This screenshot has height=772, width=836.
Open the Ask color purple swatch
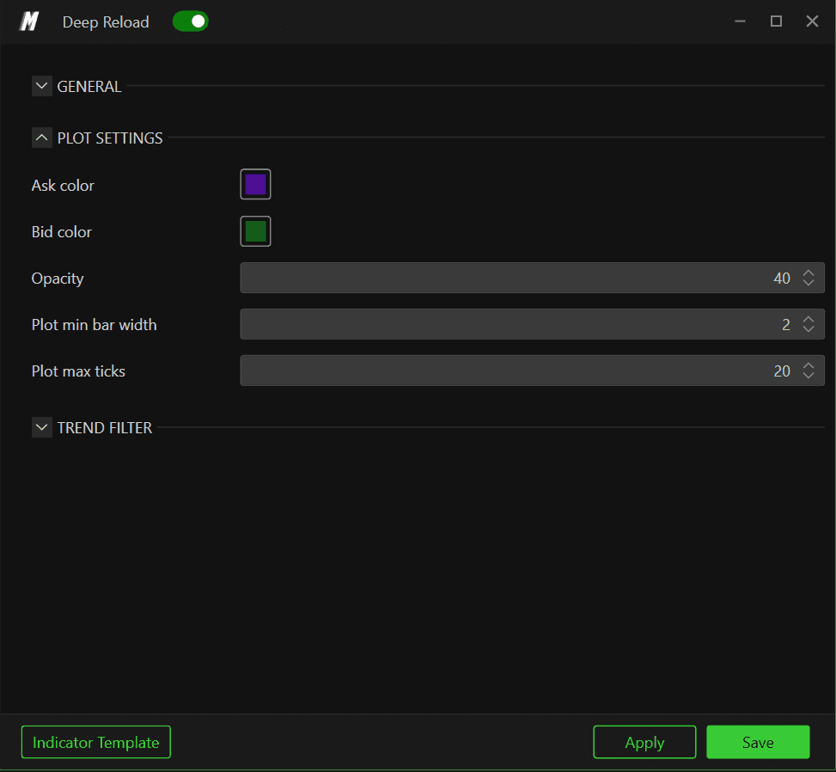click(x=255, y=185)
